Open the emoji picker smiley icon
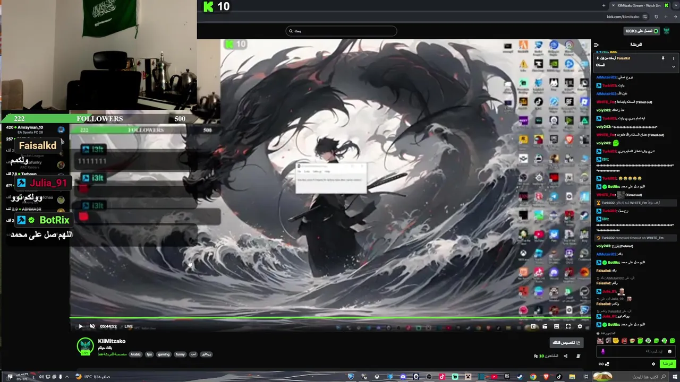 pyautogui.click(x=669, y=351)
